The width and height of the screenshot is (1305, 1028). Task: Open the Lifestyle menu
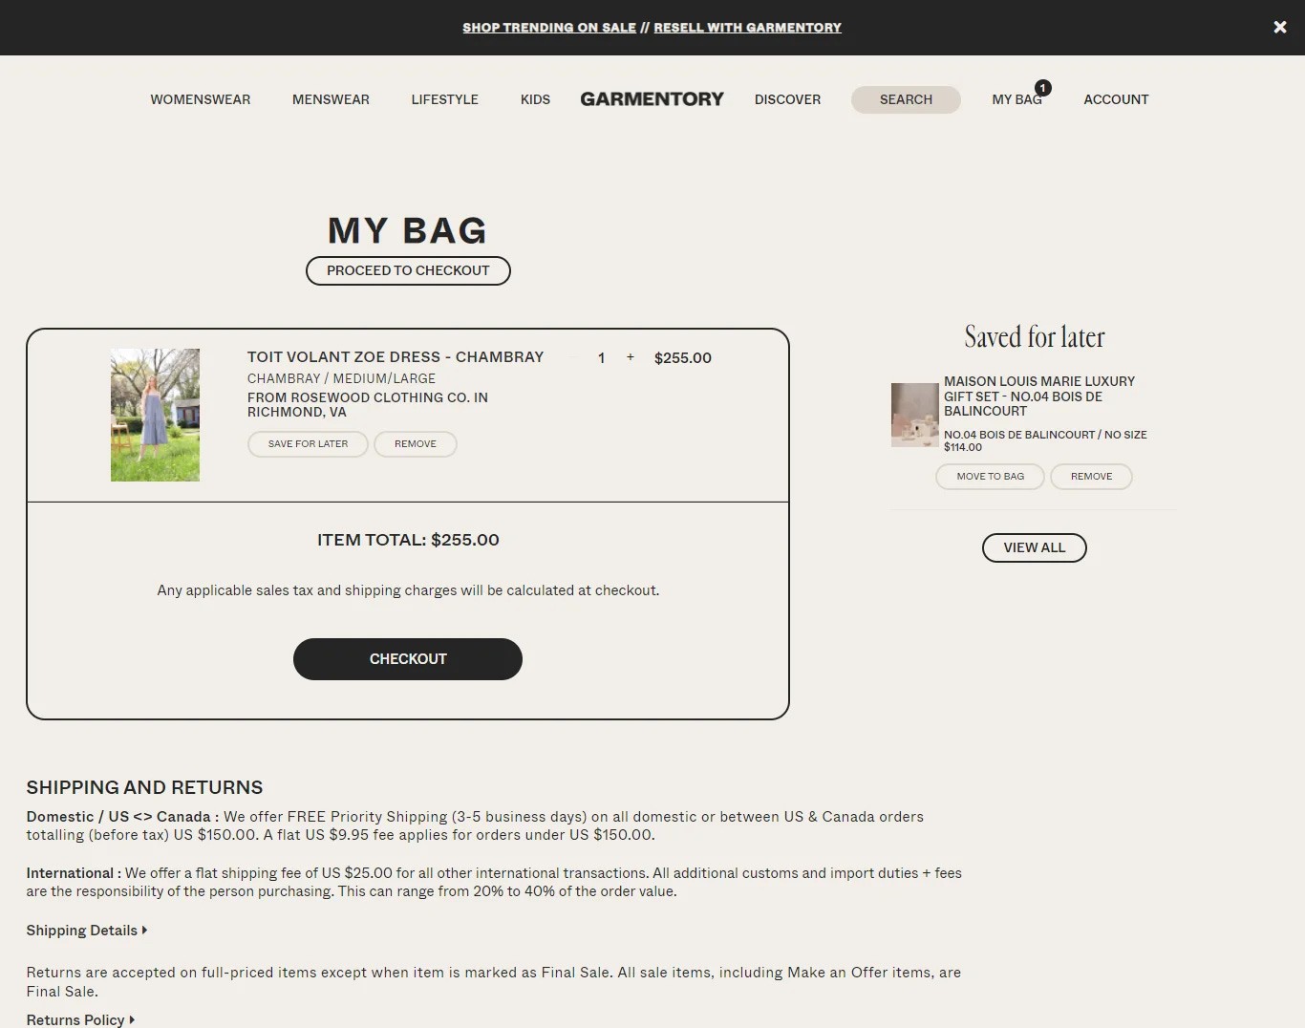pos(445,99)
